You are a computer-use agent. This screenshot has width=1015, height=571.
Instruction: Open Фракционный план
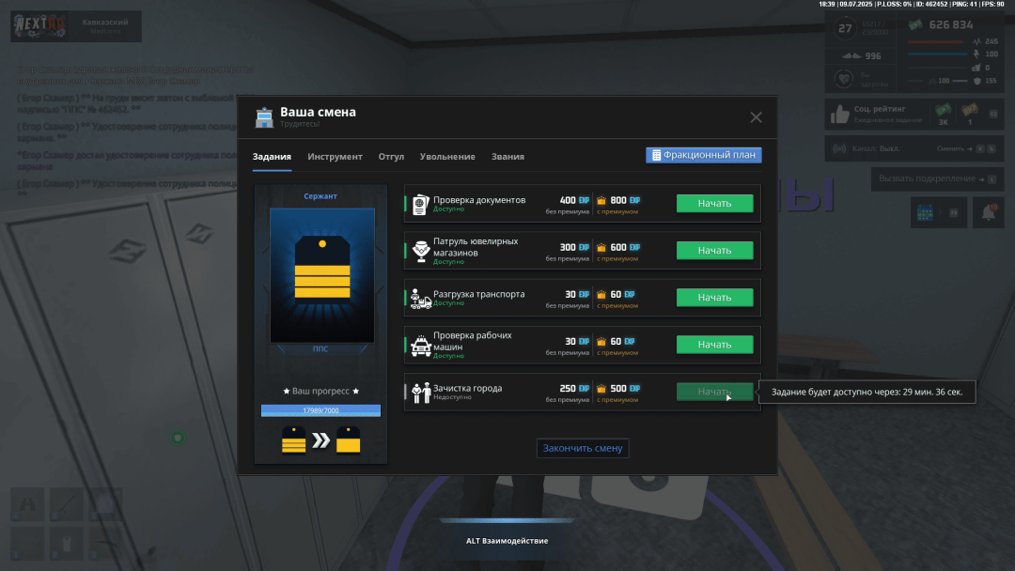(x=704, y=155)
